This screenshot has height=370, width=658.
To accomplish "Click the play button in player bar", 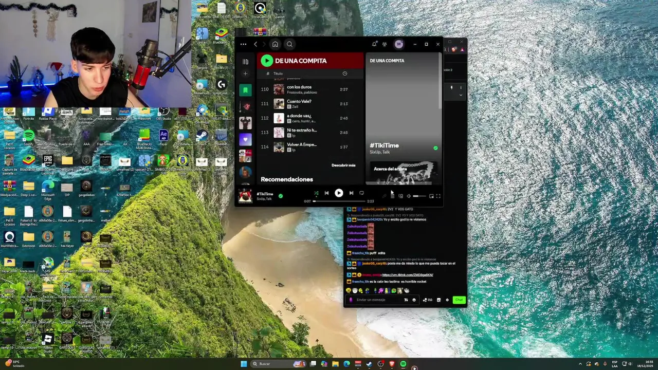I will point(339,193).
